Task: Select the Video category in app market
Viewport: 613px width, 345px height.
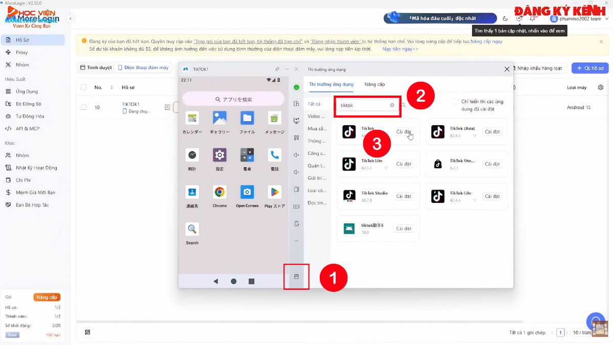Action: [x=317, y=117]
